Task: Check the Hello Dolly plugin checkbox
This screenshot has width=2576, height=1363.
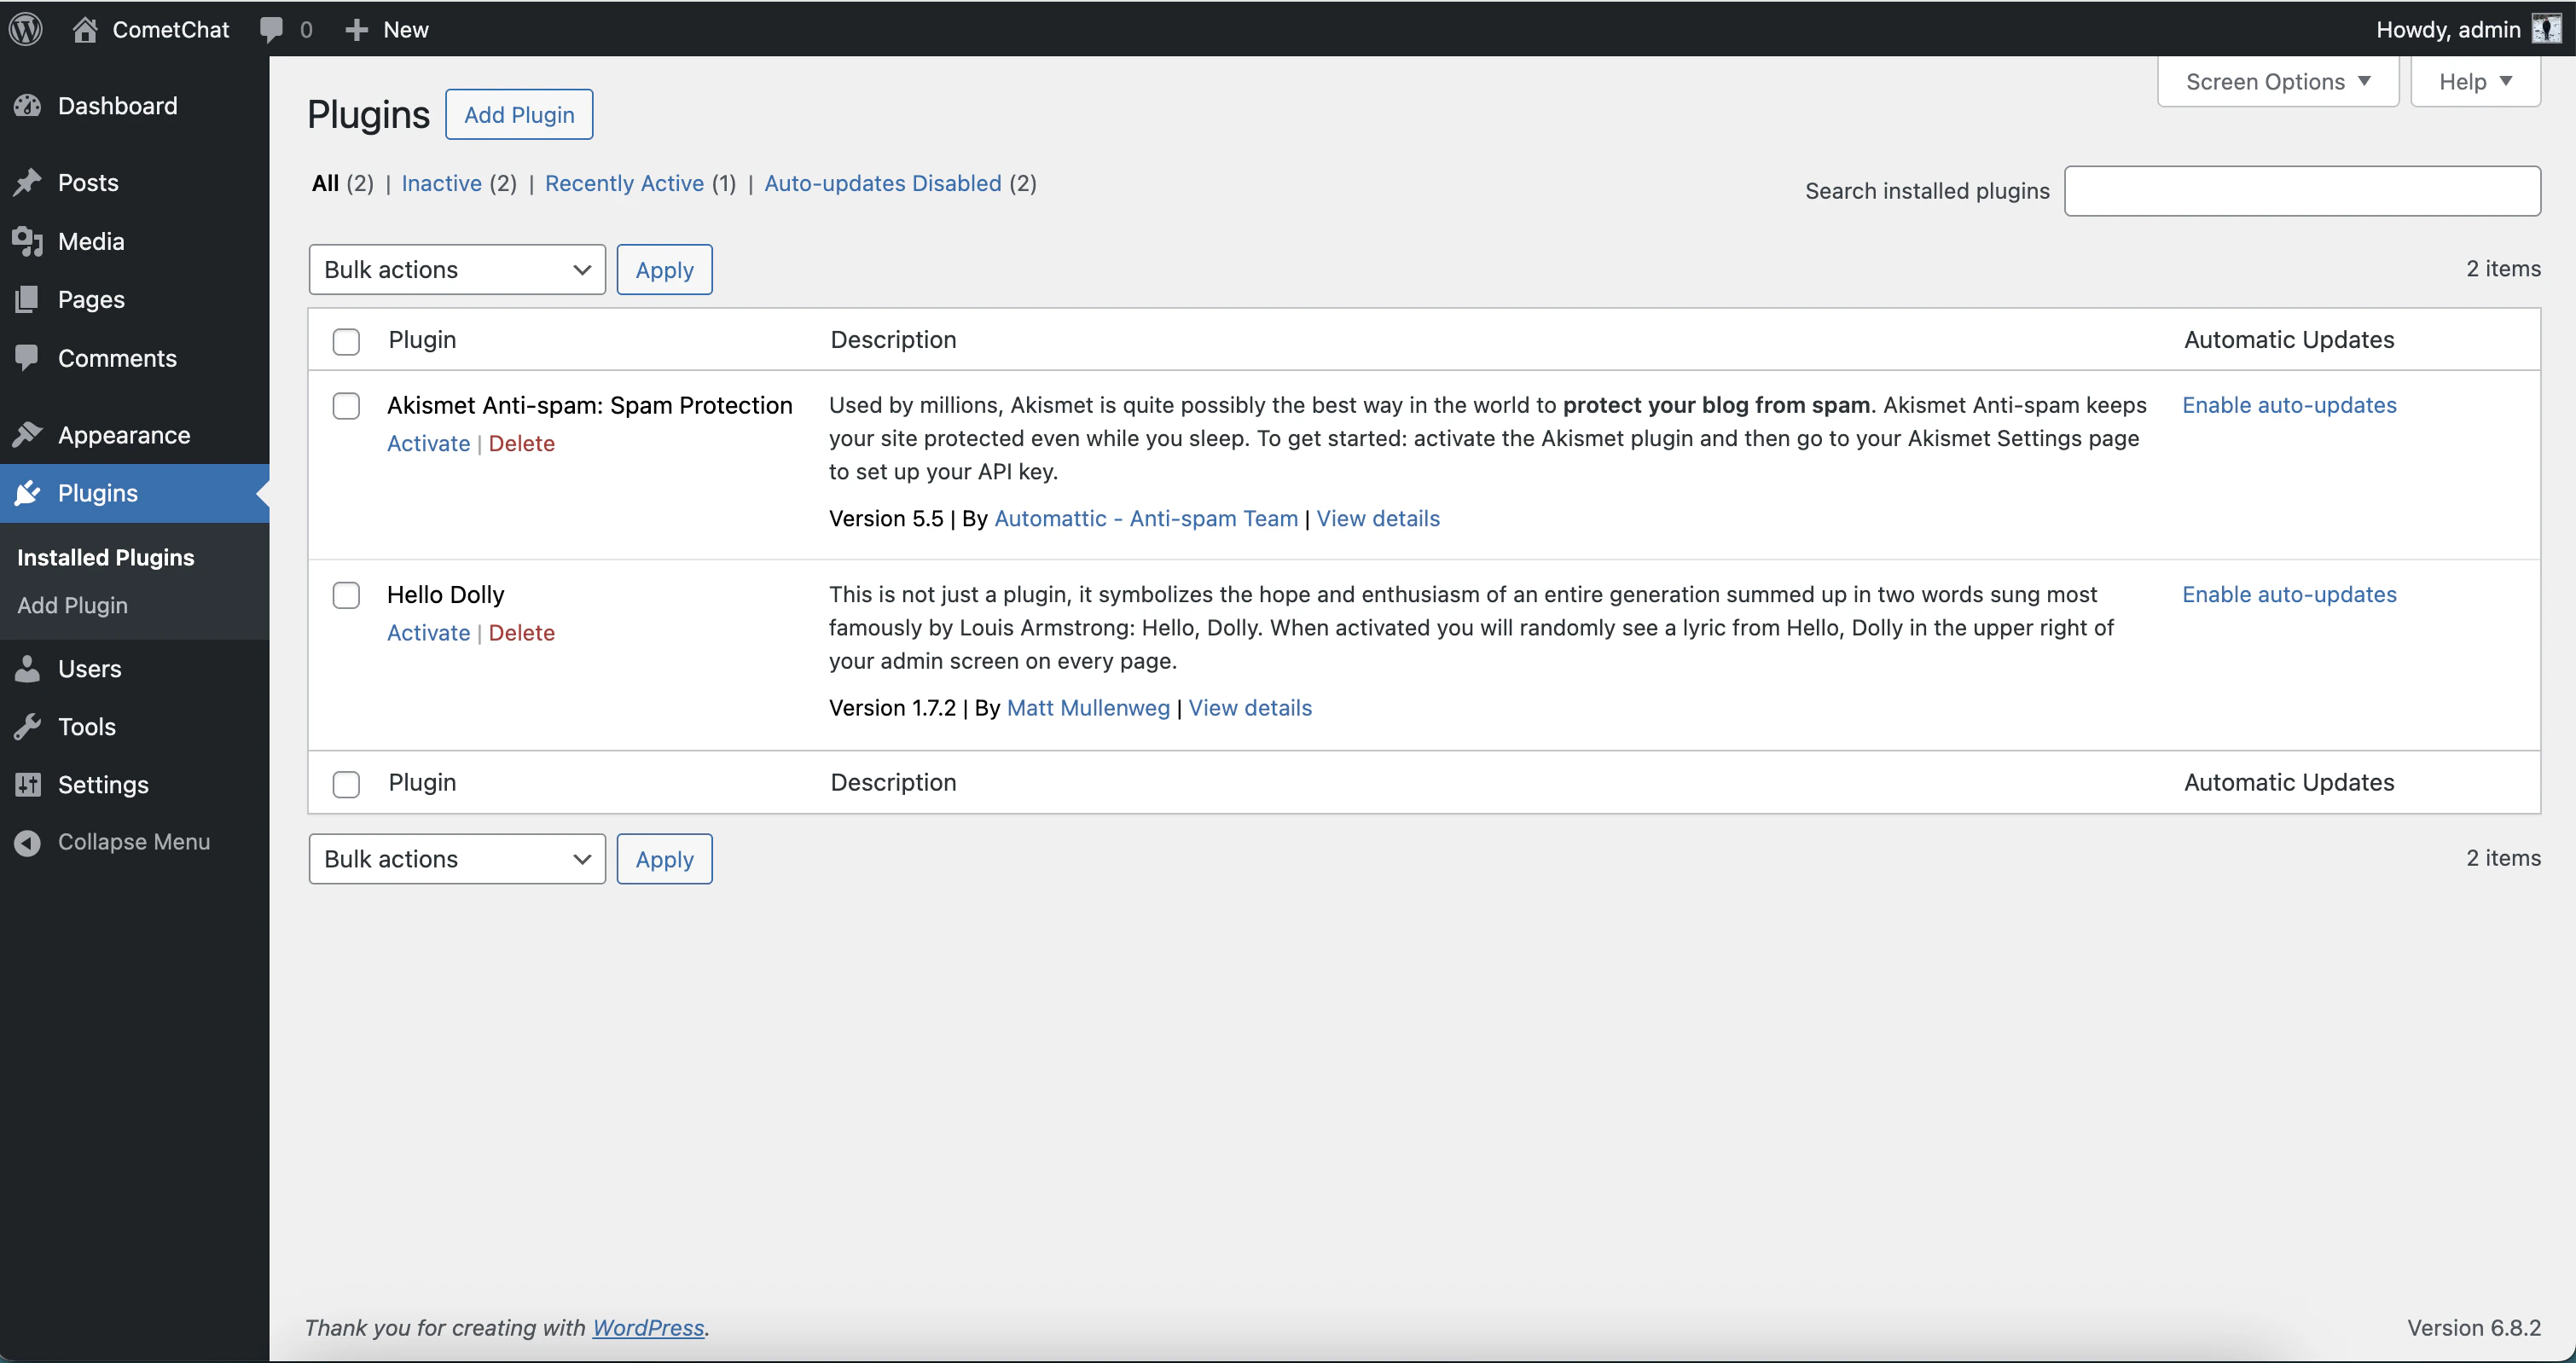Action: [x=346, y=594]
